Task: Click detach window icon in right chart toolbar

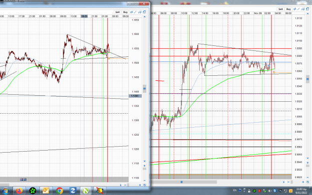Action: (308, 9)
